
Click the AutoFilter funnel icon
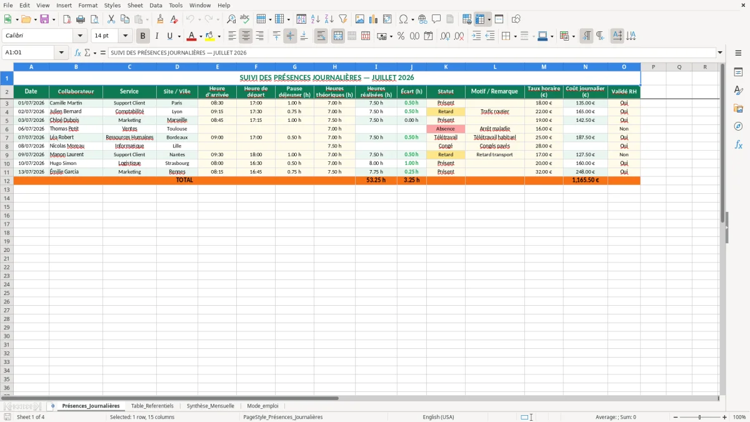(x=342, y=19)
